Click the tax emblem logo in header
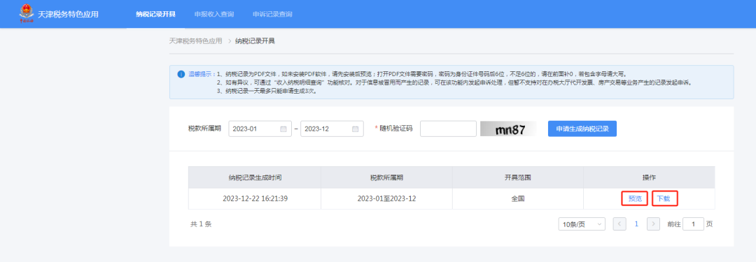 click(x=27, y=13)
